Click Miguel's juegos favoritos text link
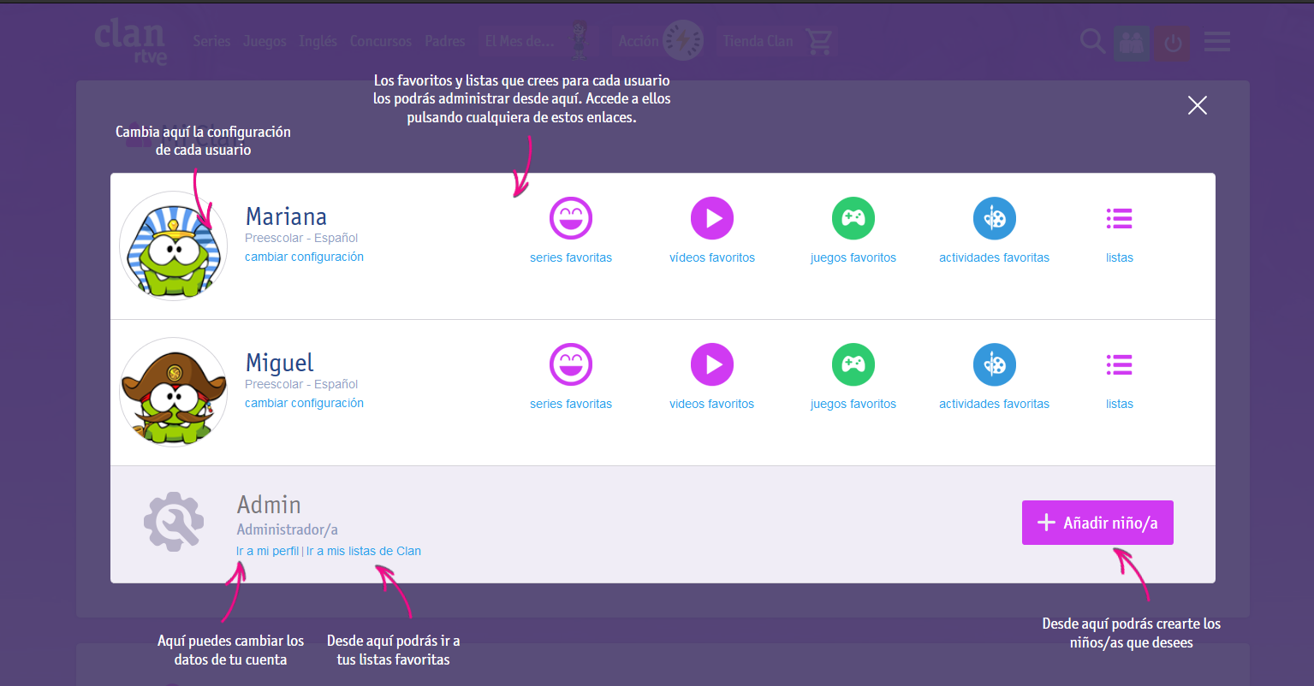Image resolution: width=1314 pixels, height=686 pixels. coord(853,404)
